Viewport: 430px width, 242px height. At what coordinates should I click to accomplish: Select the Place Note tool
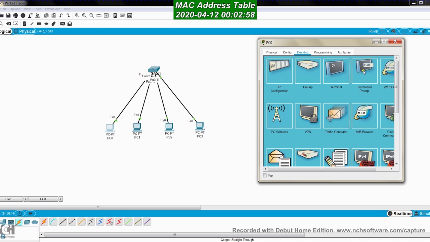[25, 24]
